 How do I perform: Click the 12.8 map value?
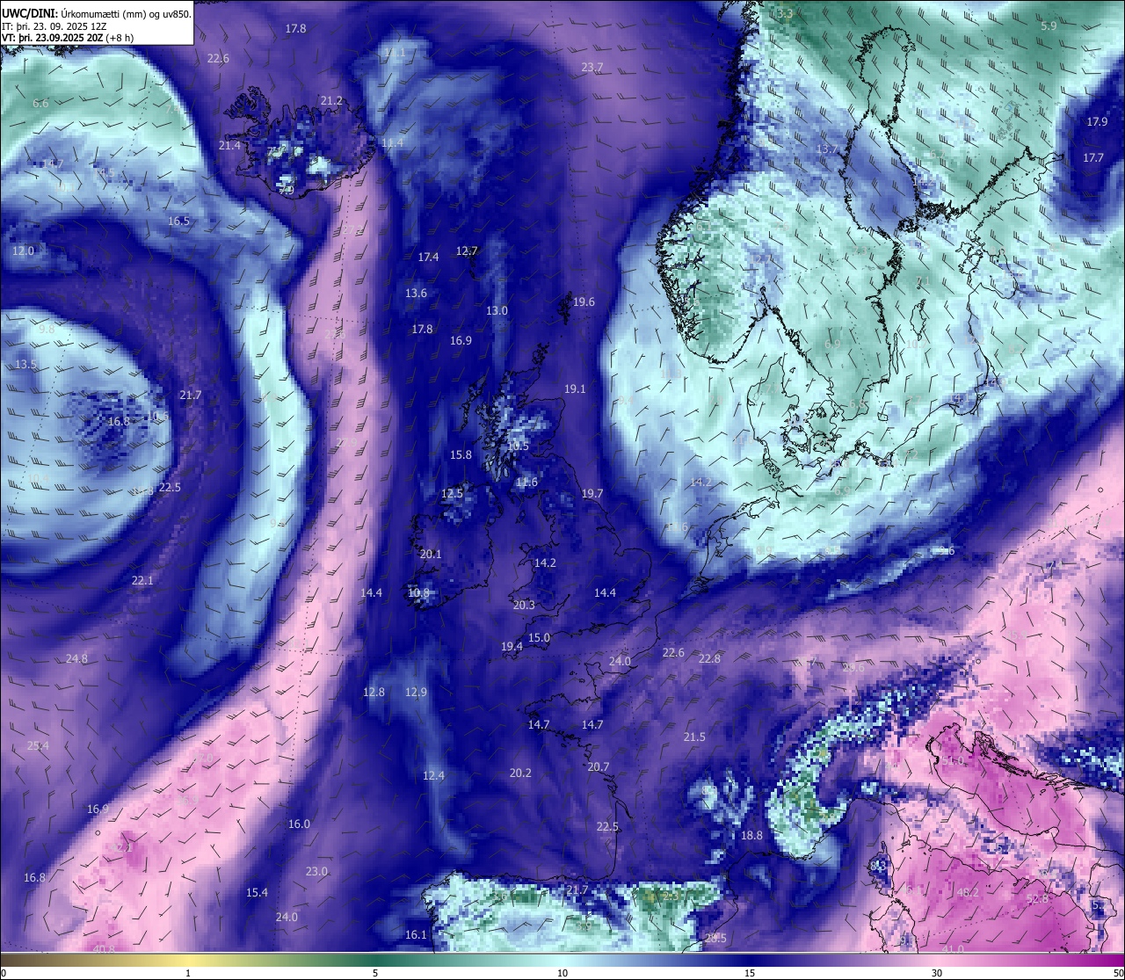pyautogui.click(x=374, y=693)
